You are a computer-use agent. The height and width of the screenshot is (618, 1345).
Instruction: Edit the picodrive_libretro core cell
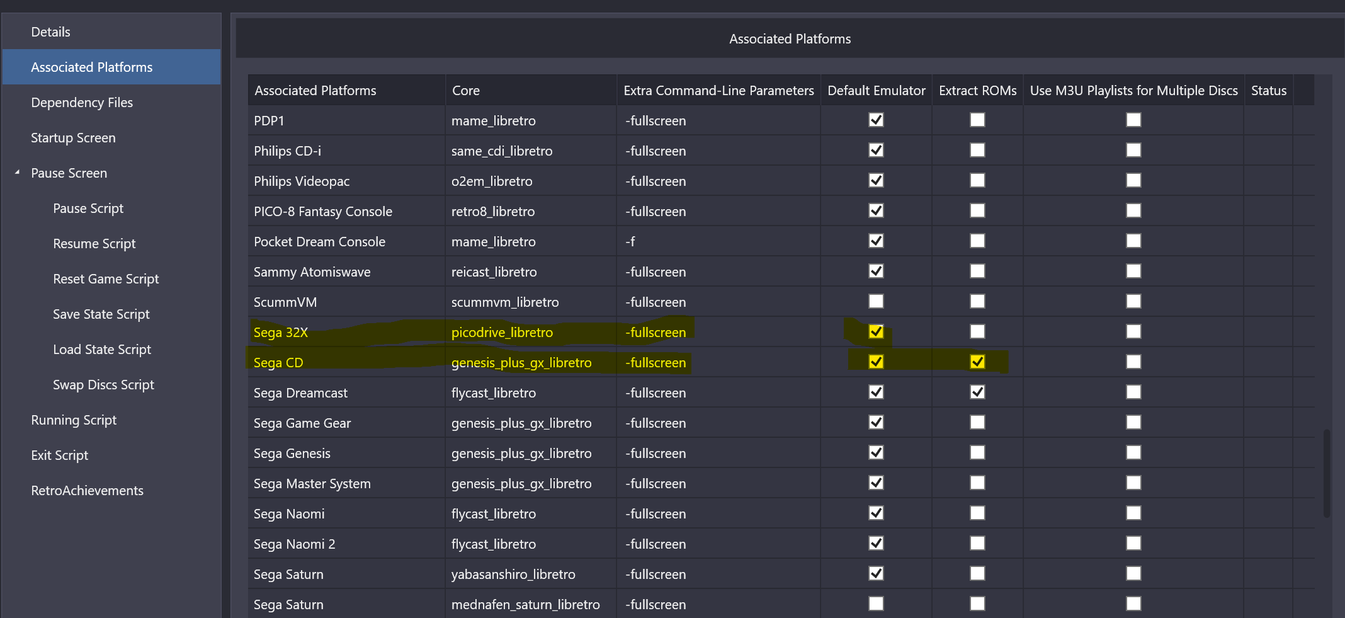coord(531,332)
